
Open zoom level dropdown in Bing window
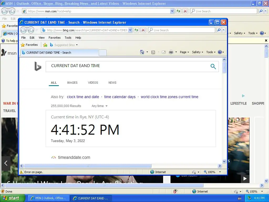pos(220,172)
